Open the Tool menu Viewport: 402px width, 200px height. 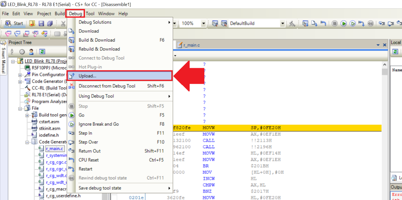click(x=90, y=14)
